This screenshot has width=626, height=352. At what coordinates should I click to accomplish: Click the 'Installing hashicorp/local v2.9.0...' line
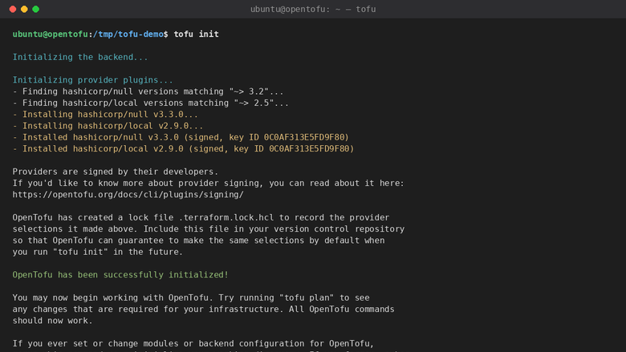[108, 126]
